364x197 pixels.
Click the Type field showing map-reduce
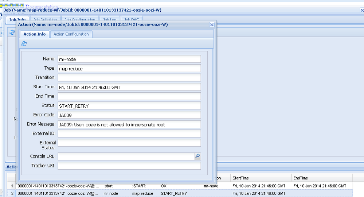[x=129, y=68]
